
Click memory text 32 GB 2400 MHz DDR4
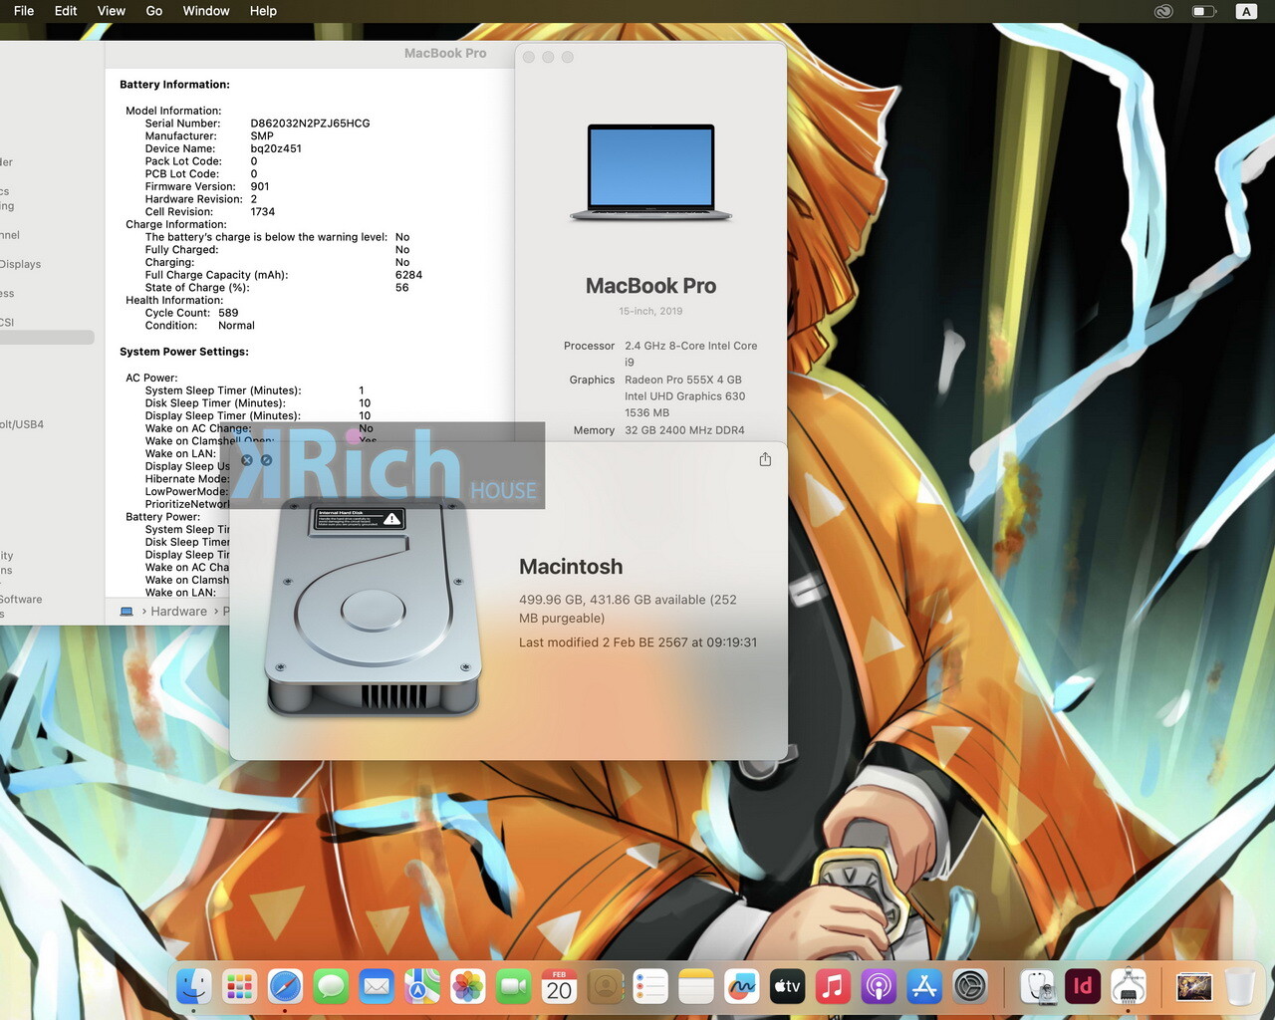pyautogui.click(x=684, y=430)
